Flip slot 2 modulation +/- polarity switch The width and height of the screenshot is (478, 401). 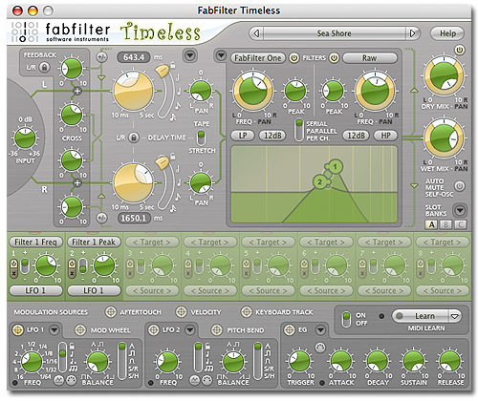pos(83,266)
